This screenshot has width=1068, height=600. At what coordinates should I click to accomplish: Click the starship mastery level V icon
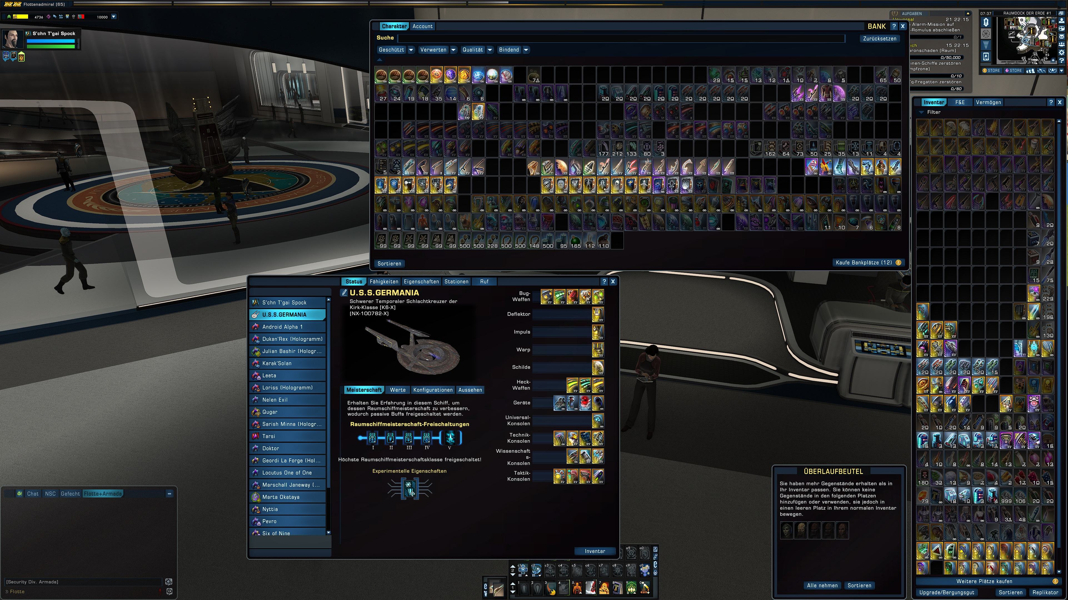(450, 437)
